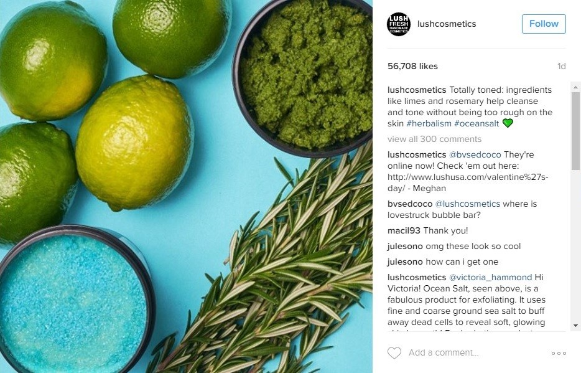
Task: Open macil93 commenter profile
Action: click(404, 230)
